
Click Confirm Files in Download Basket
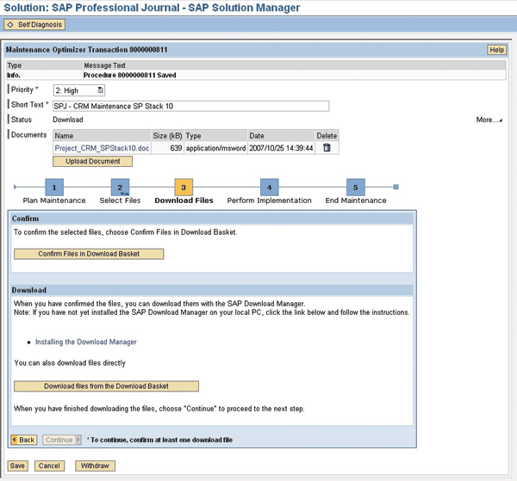(89, 254)
